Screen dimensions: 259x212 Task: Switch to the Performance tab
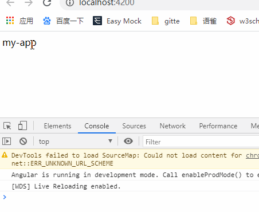[218, 126]
